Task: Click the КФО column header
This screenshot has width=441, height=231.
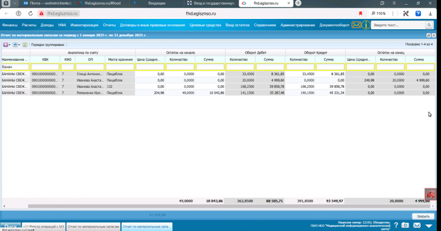Action: (x=68, y=60)
